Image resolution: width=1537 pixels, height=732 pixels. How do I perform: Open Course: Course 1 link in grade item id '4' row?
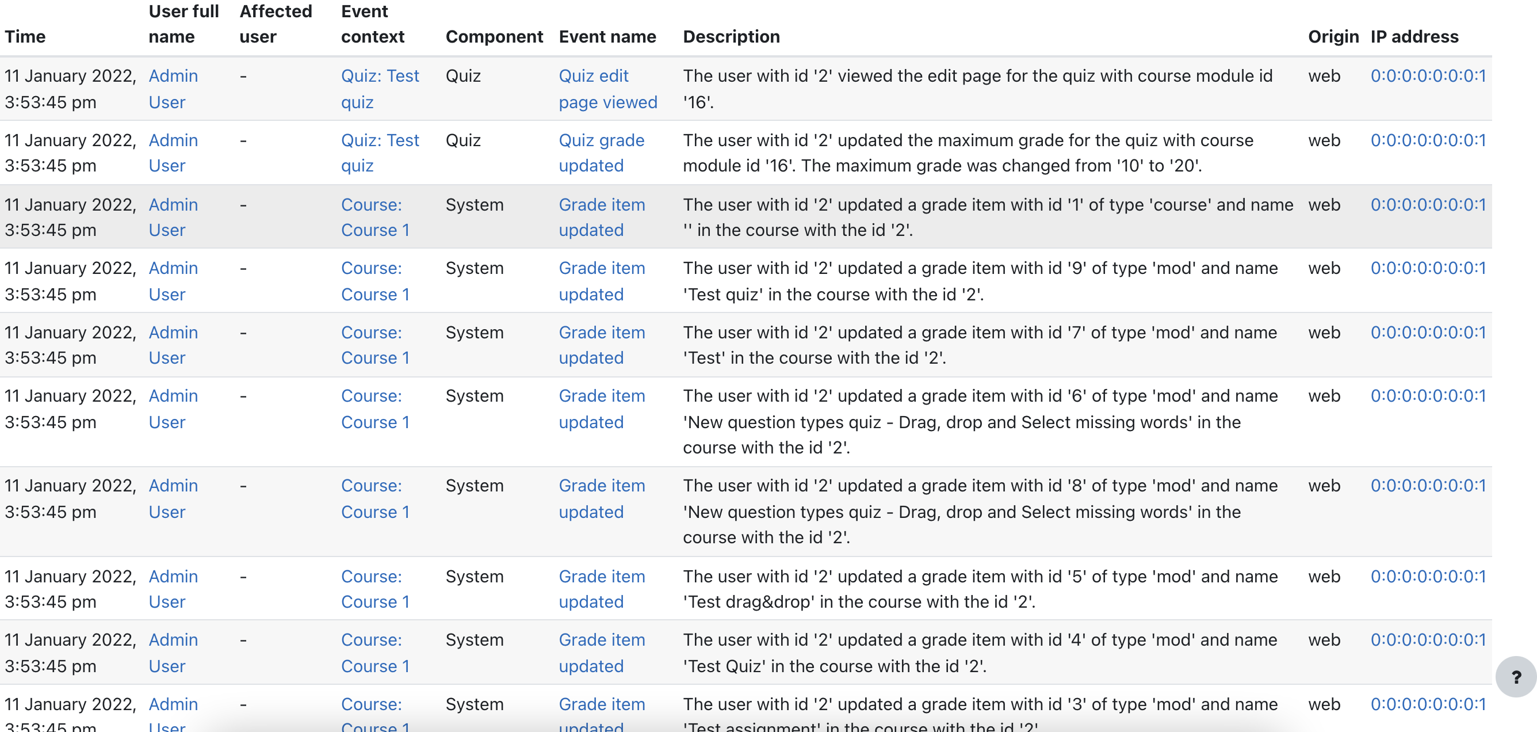375,653
